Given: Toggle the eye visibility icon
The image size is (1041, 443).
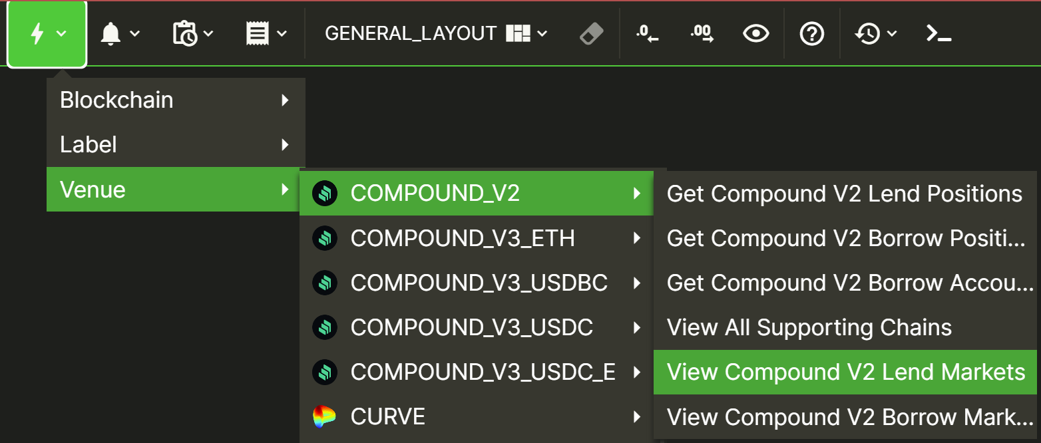Looking at the screenshot, I should pos(756,33).
